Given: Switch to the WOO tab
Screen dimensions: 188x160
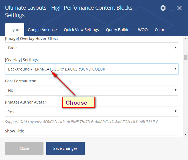Looking at the screenshot, I should tap(143, 30).
